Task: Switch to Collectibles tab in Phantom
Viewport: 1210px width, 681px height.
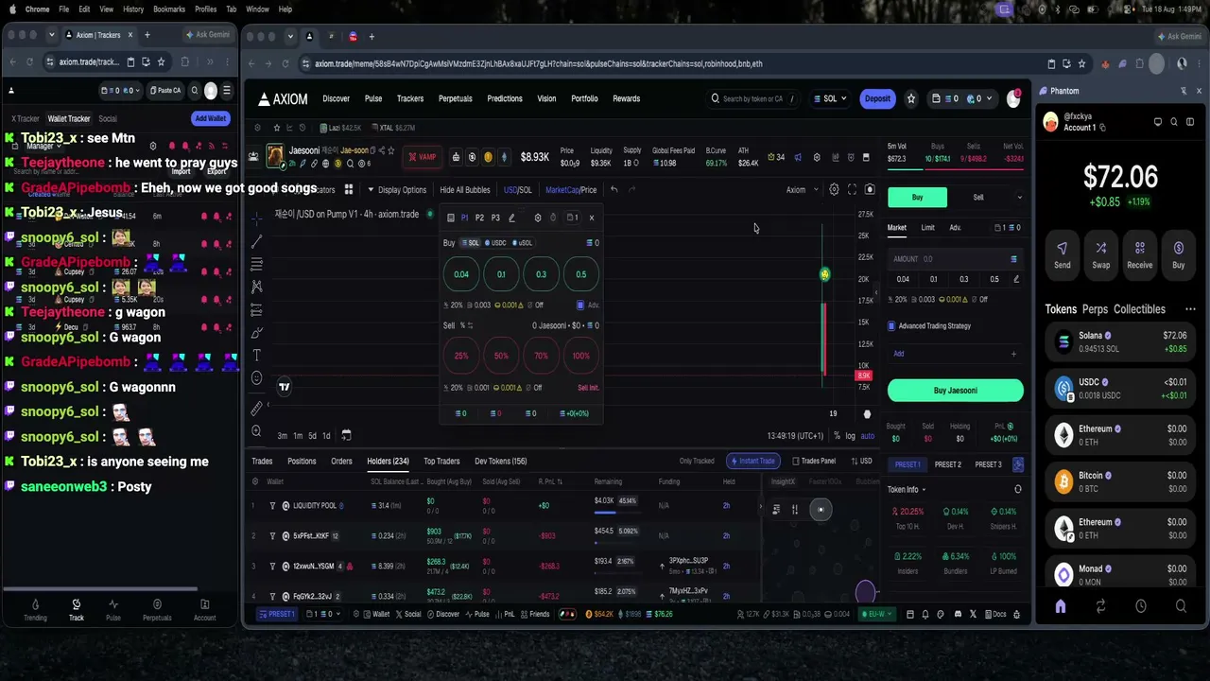Action: click(1140, 309)
